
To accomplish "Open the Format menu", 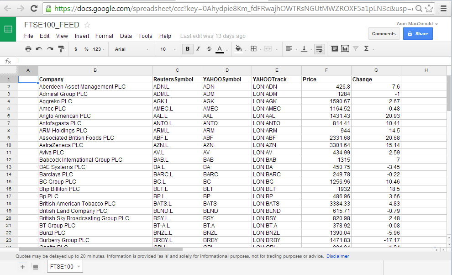I will pos(105,36).
